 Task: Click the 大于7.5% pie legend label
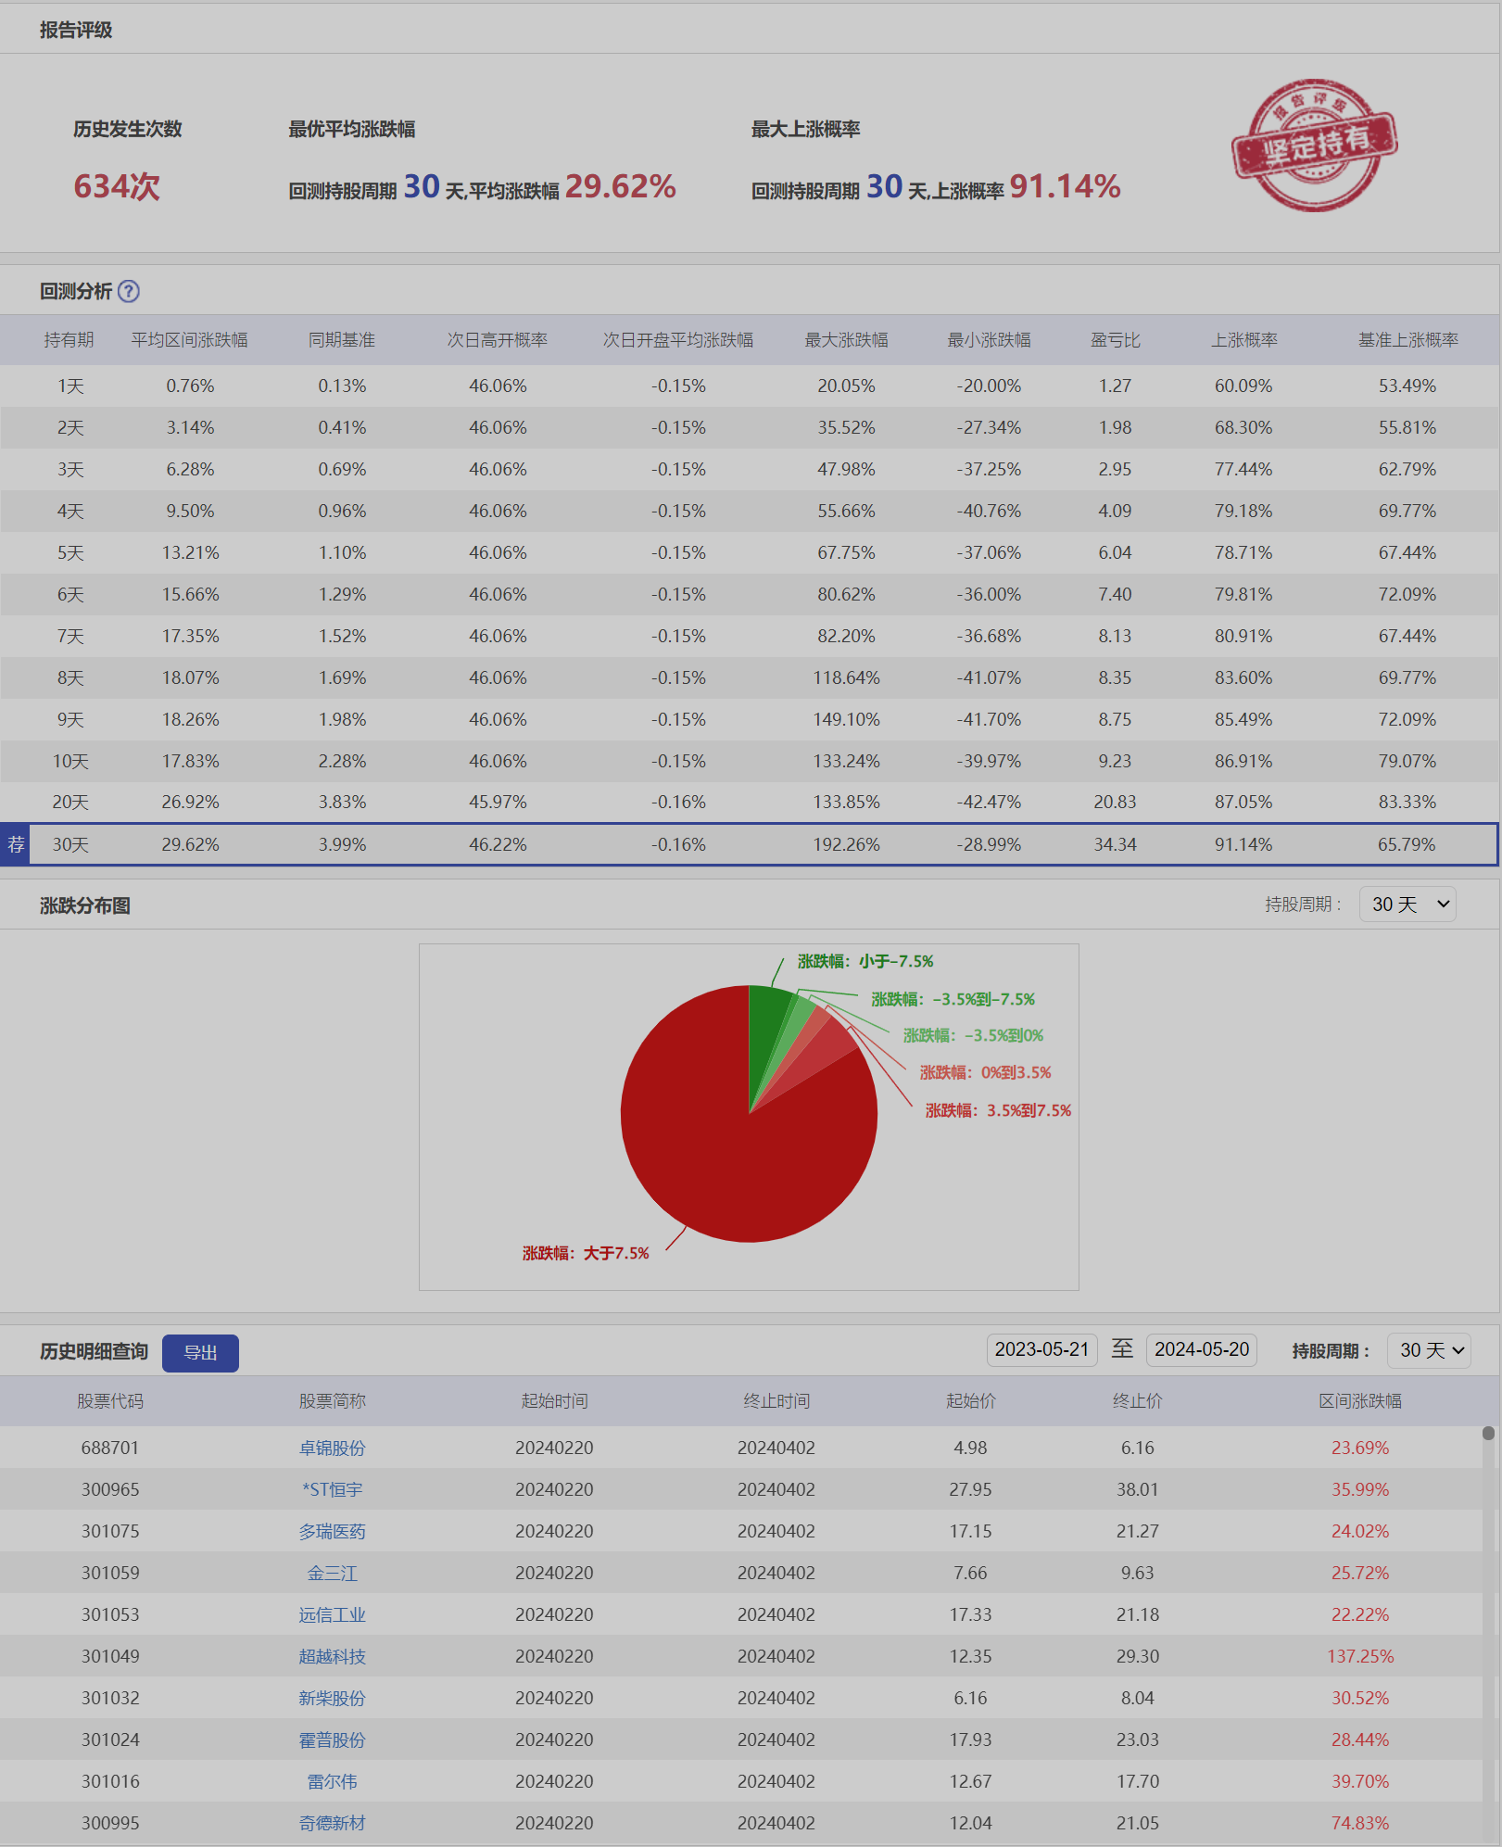(x=586, y=1253)
